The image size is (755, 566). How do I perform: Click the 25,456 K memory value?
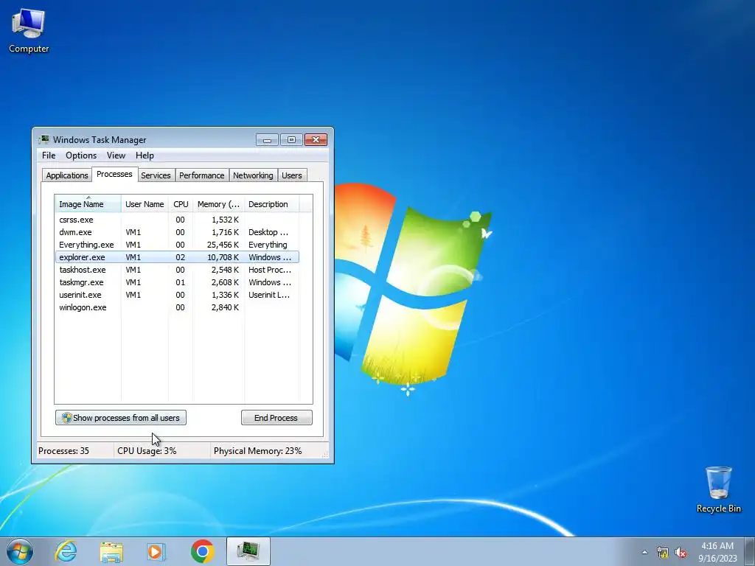223,245
